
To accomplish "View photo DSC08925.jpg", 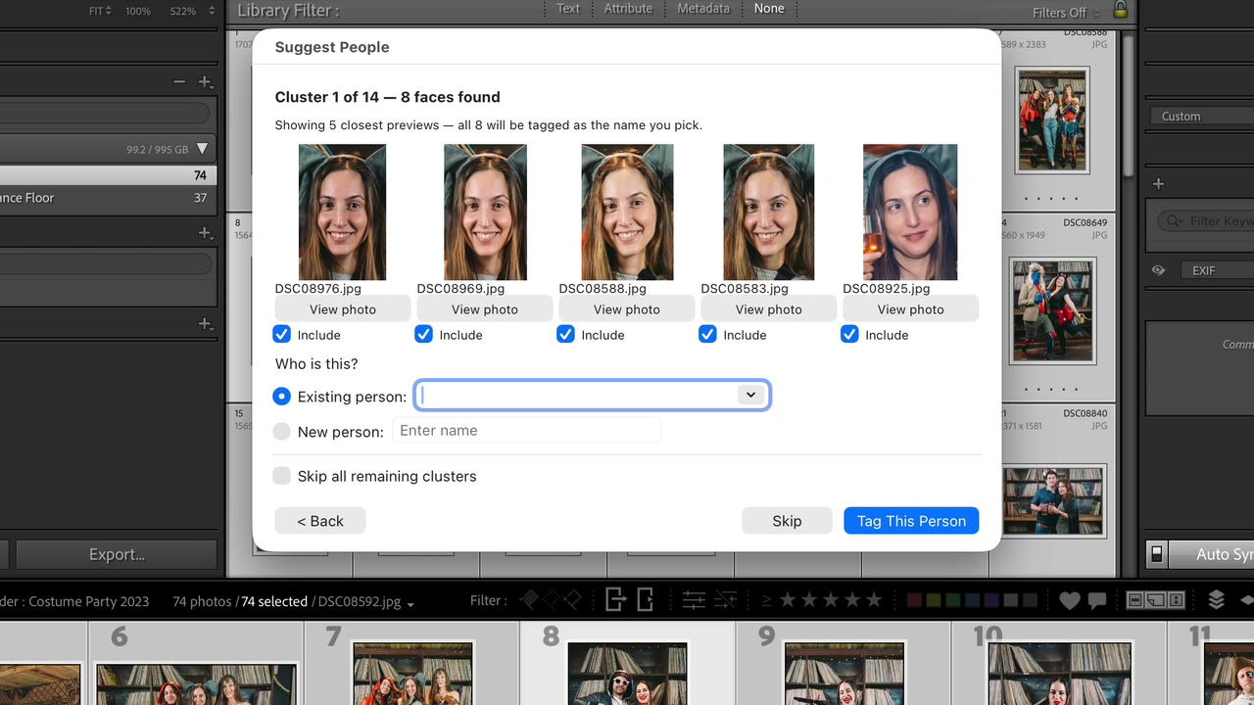I will click(911, 308).
